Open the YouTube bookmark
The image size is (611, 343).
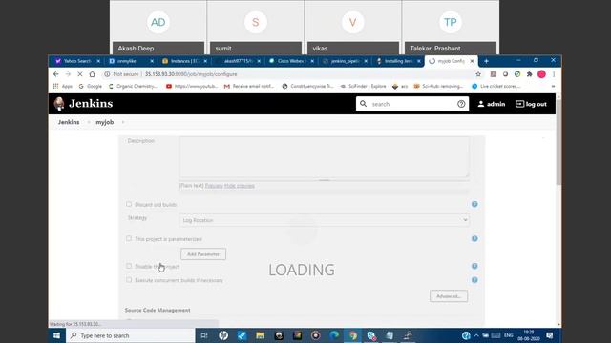(x=192, y=86)
